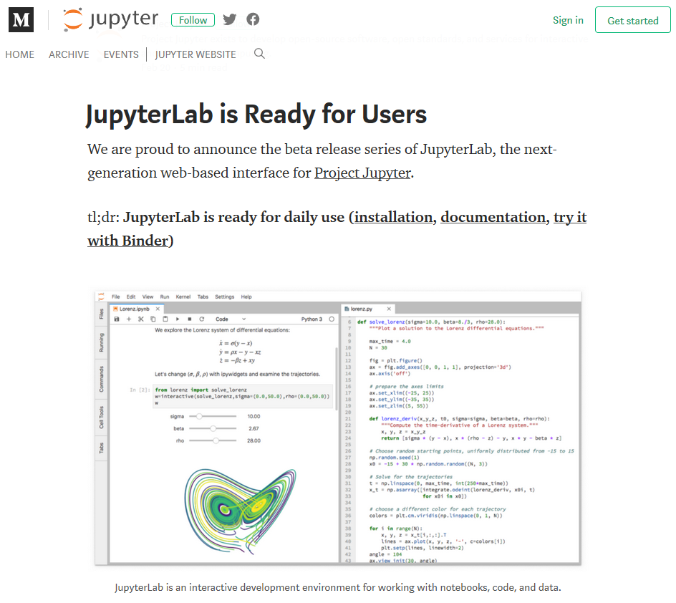The width and height of the screenshot is (676, 603).
Task: Click the In [2] code cell
Action: [243, 396]
